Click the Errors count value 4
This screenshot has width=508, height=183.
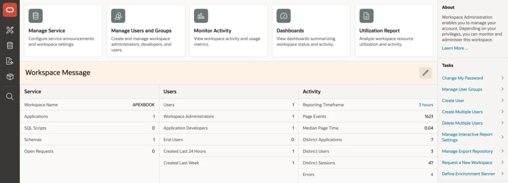tap(432, 175)
